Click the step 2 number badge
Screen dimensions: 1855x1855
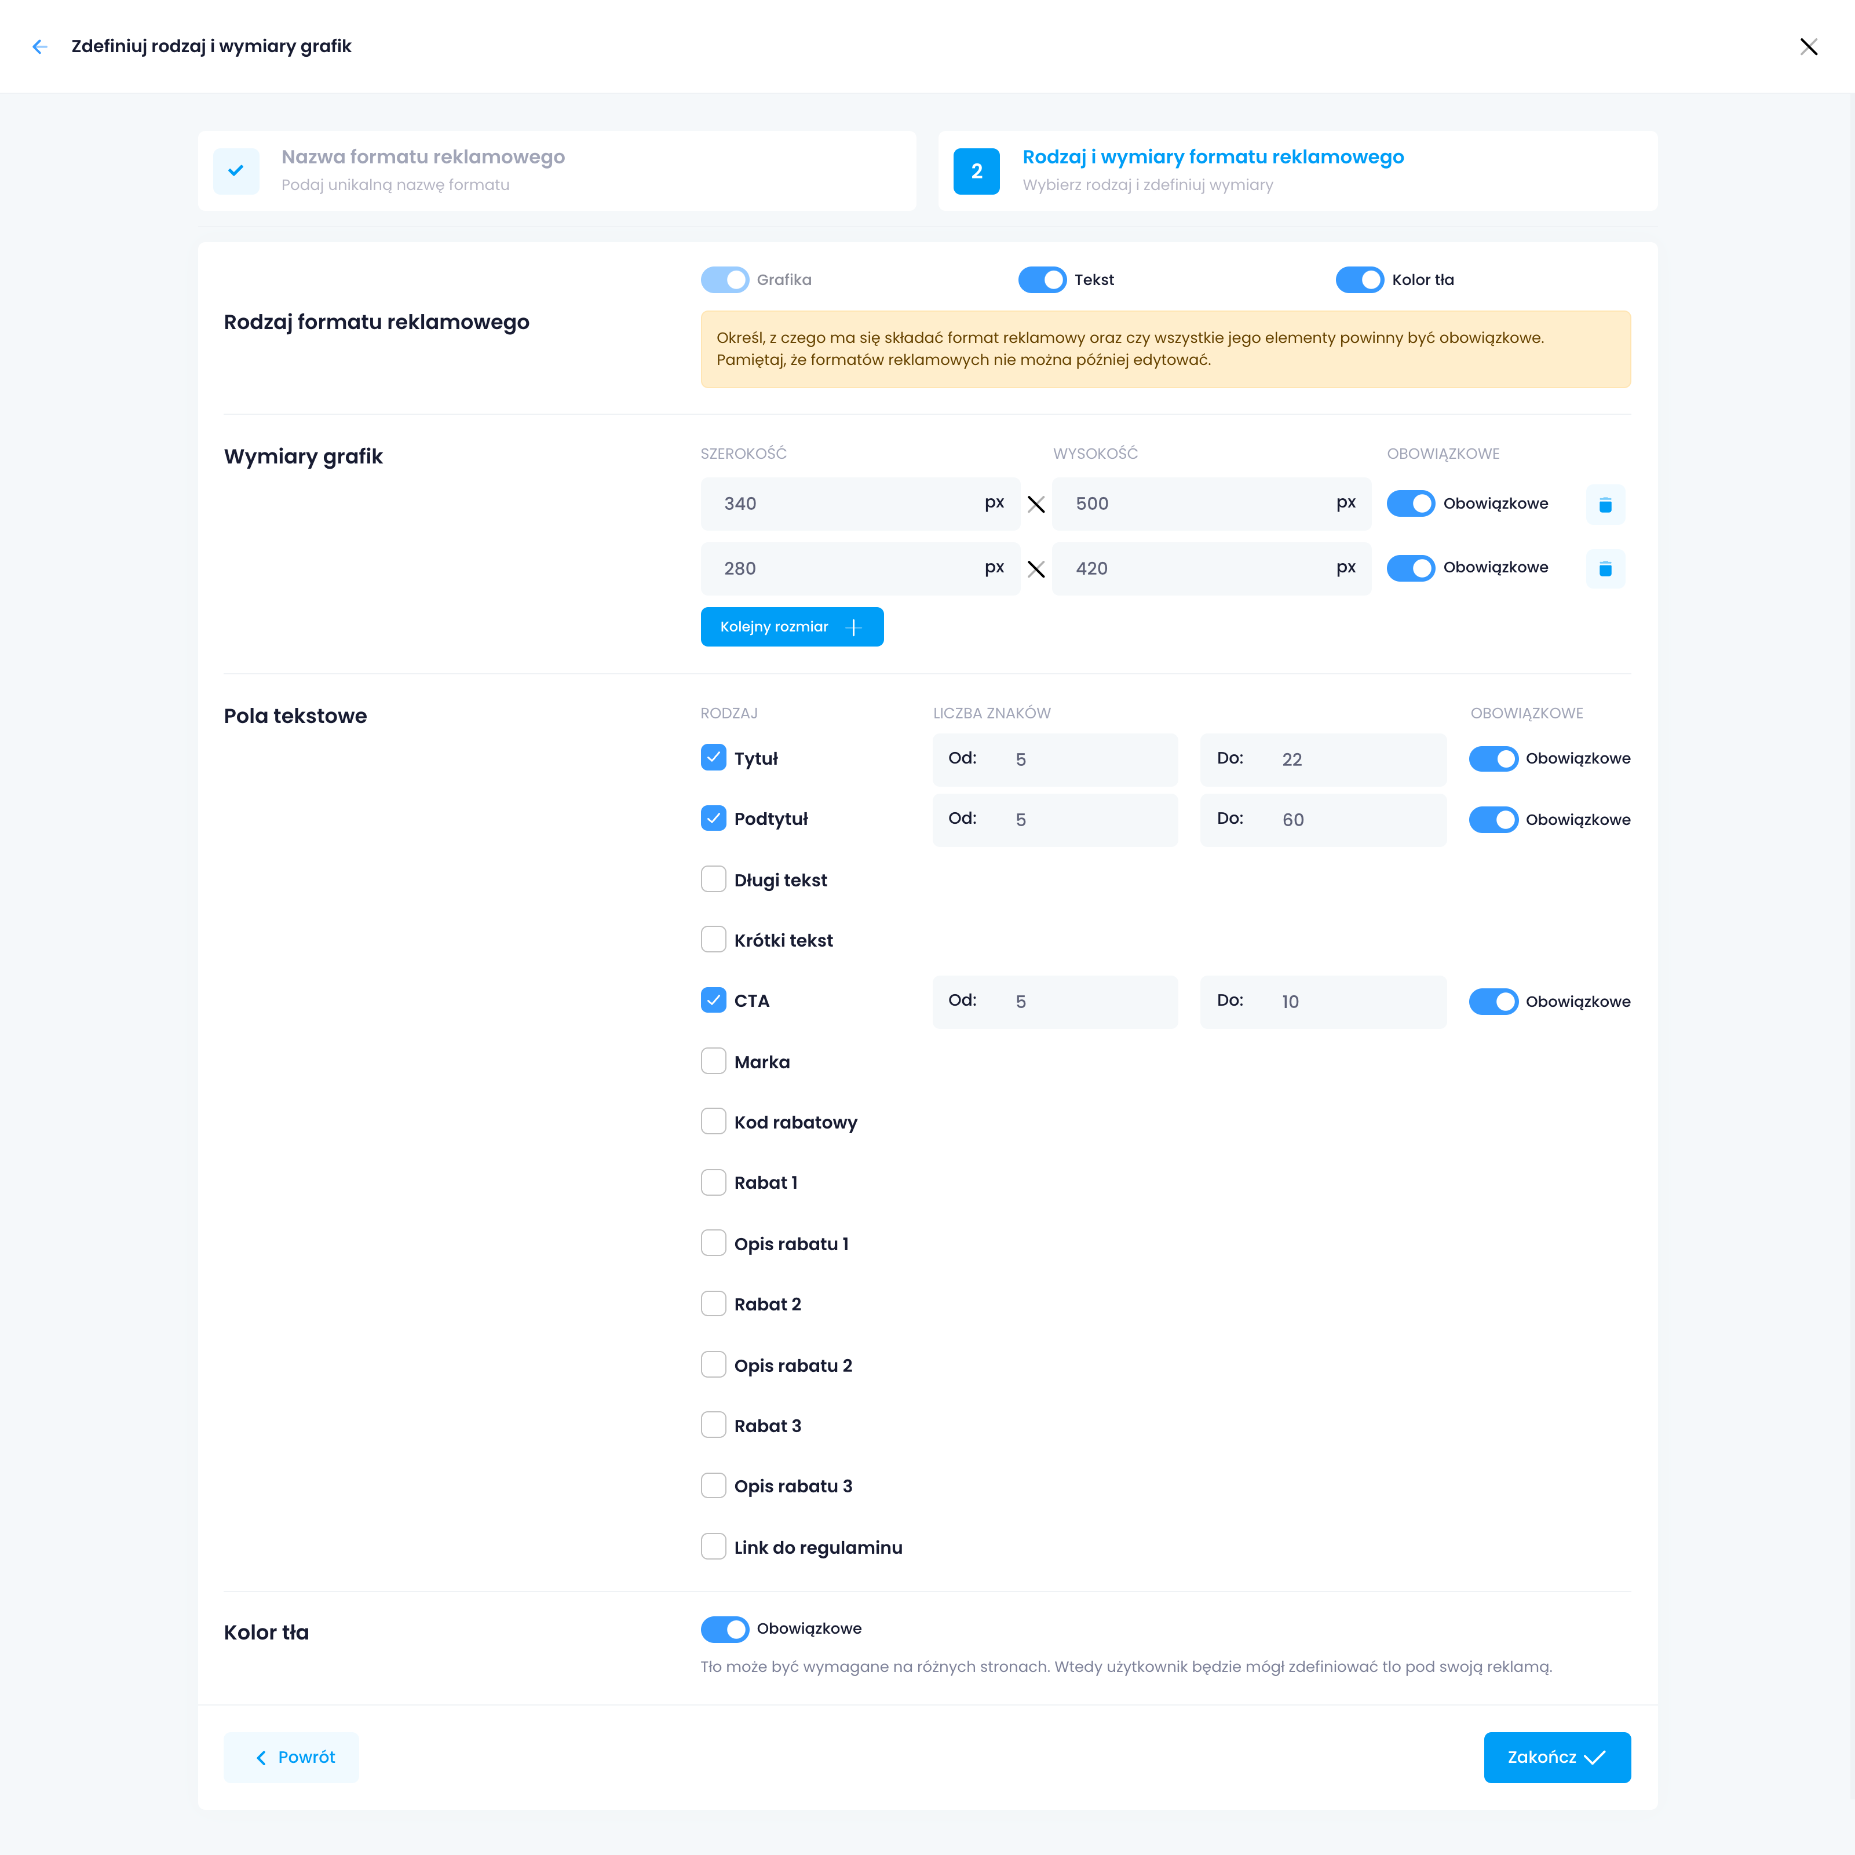(976, 171)
